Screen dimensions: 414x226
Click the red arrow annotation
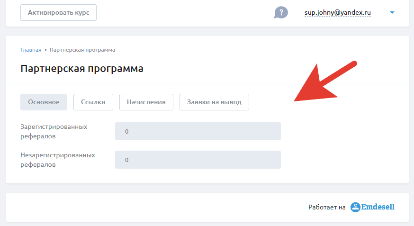point(325,81)
